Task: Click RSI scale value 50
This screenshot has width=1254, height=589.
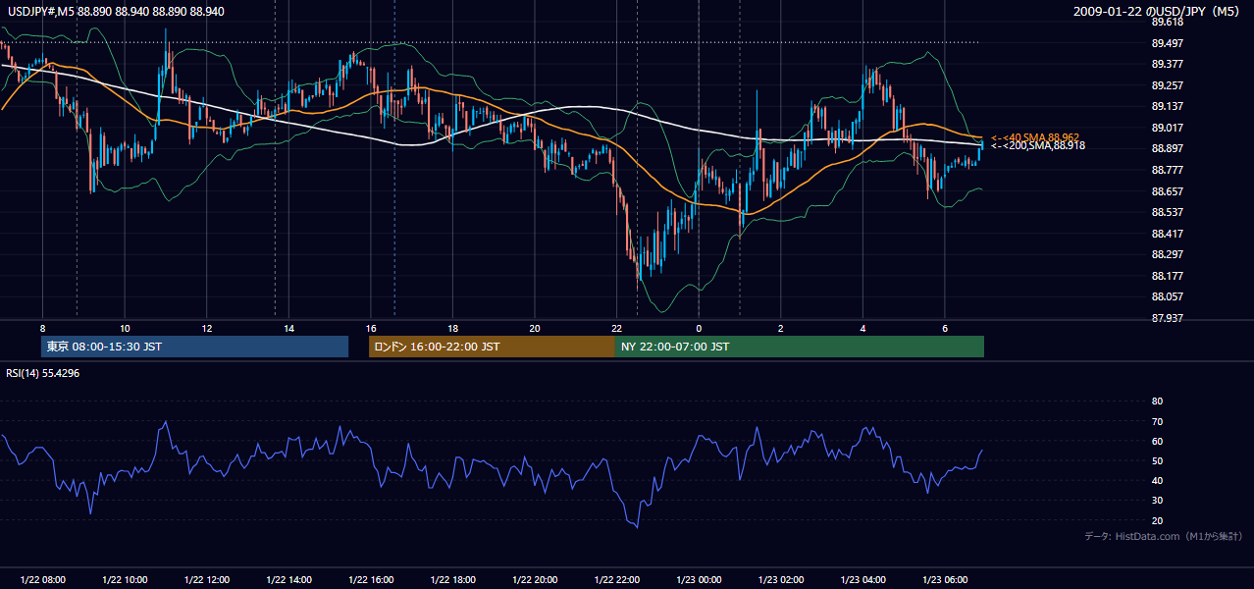Action: [x=1157, y=460]
